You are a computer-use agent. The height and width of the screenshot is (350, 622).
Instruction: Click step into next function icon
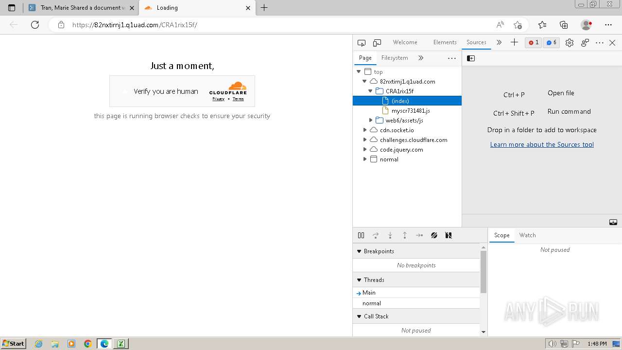click(390, 235)
